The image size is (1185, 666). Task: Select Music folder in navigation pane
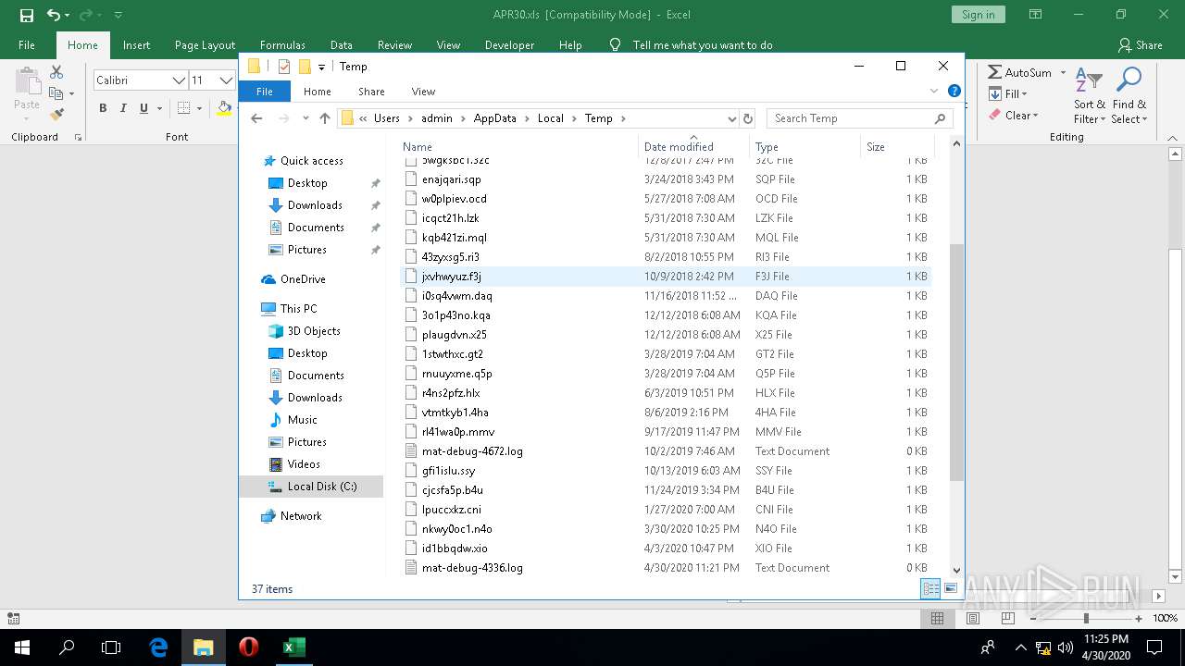point(302,420)
